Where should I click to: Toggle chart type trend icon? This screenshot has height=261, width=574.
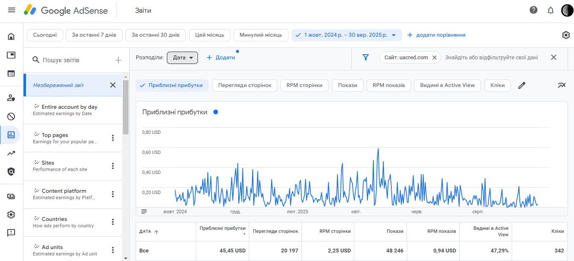click(x=562, y=85)
